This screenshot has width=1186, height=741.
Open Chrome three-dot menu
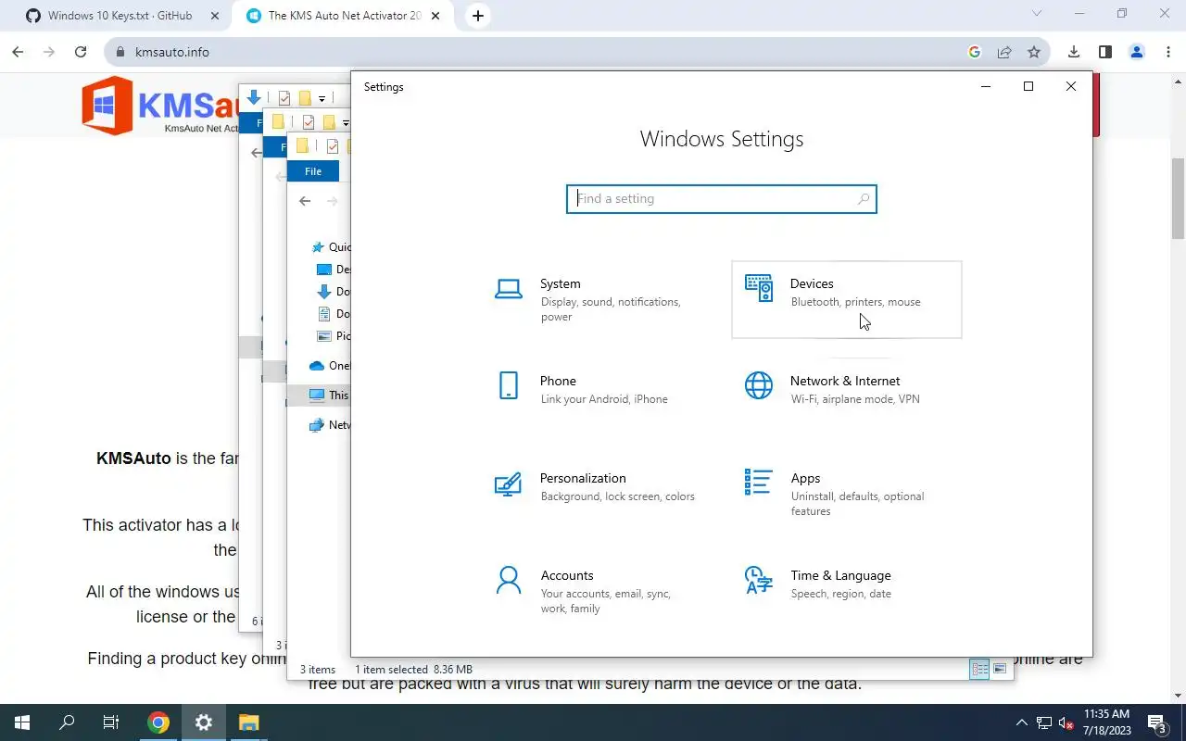(1167, 52)
